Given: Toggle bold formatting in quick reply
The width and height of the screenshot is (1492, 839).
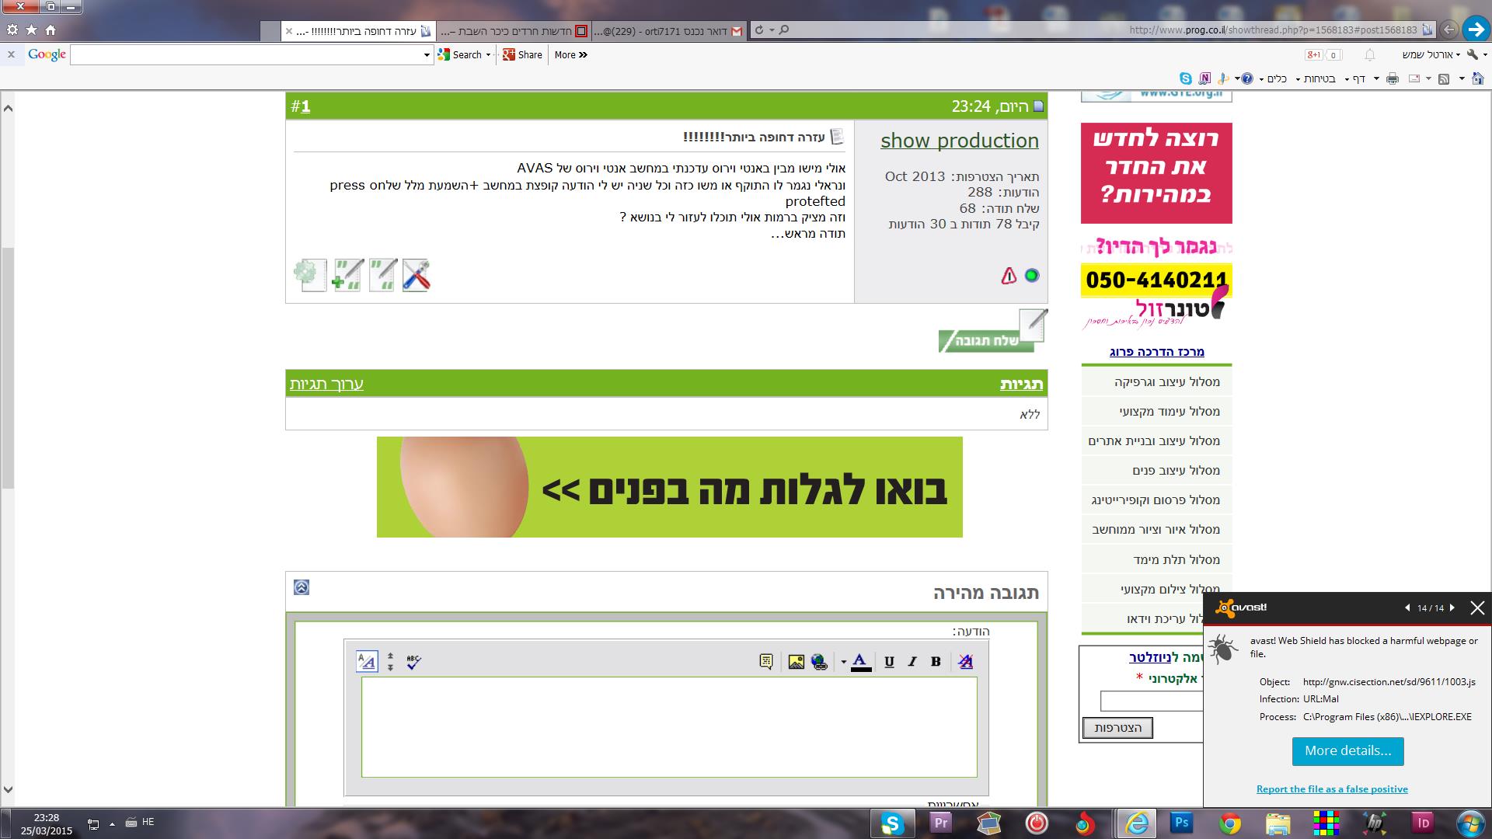Looking at the screenshot, I should (936, 662).
